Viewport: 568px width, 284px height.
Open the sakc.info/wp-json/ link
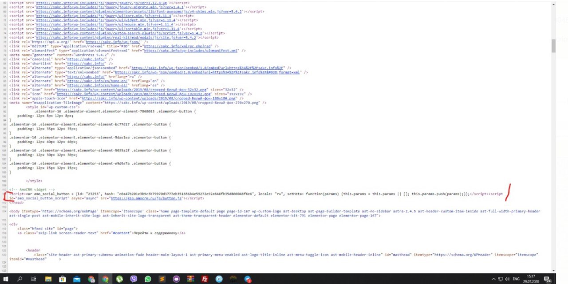pos(113,42)
